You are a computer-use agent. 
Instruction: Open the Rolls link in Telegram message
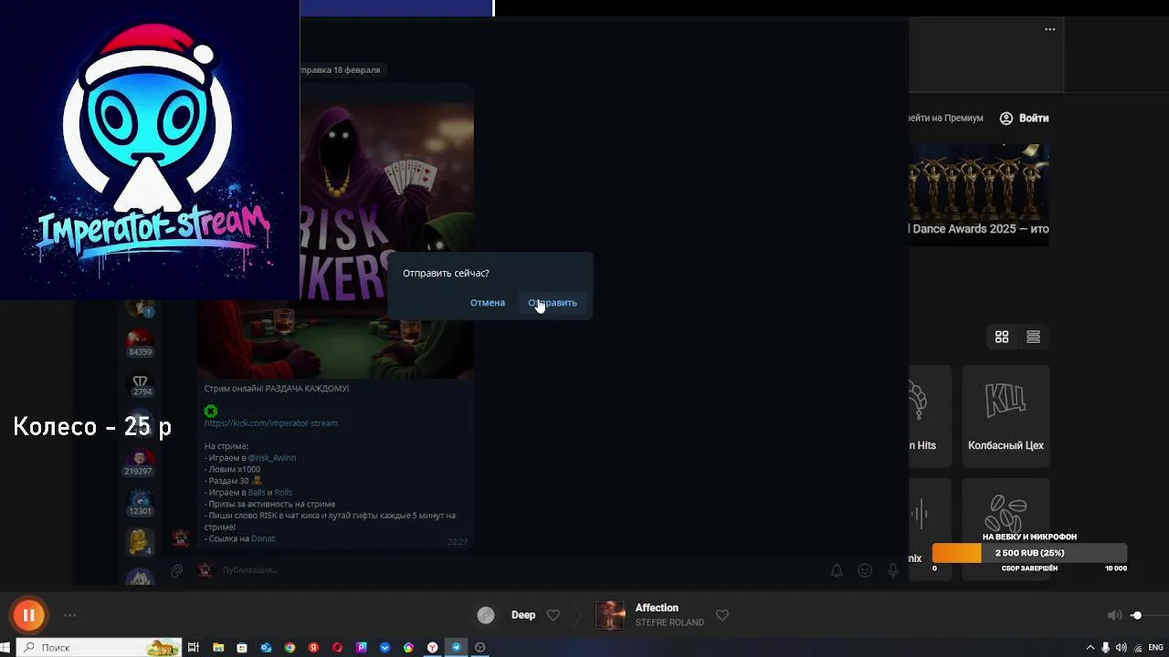click(x=283, y=492)
